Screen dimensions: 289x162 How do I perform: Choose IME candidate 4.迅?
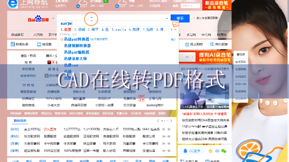pos(105,29)
